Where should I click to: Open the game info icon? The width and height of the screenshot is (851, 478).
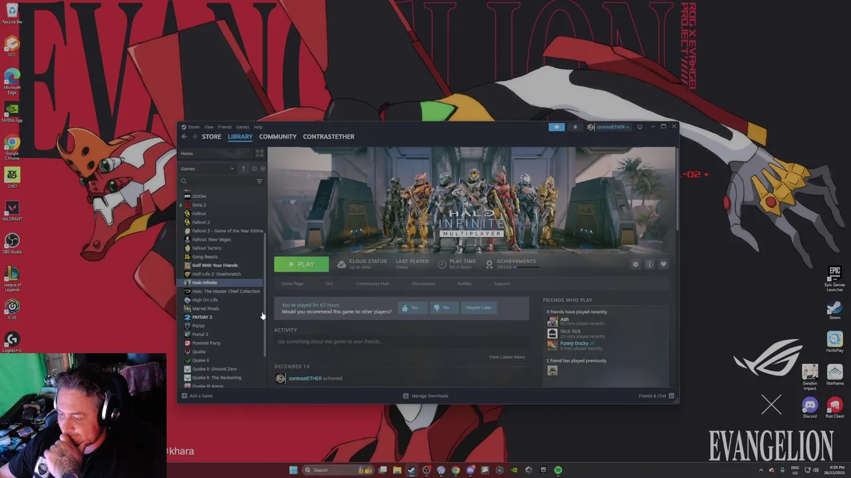click(650, 264)
